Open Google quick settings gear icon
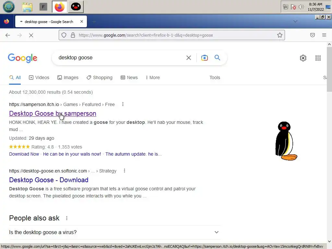 303,58
